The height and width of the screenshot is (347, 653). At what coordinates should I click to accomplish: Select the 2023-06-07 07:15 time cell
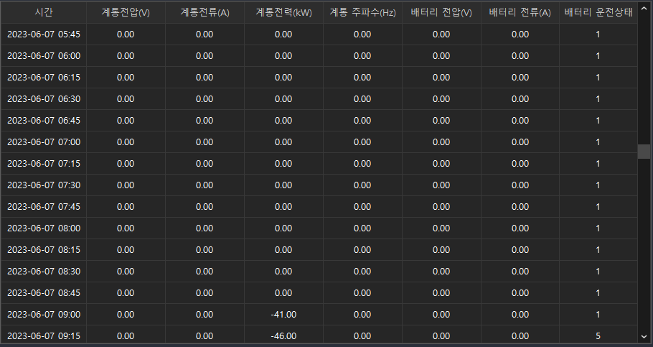(44, 164)
